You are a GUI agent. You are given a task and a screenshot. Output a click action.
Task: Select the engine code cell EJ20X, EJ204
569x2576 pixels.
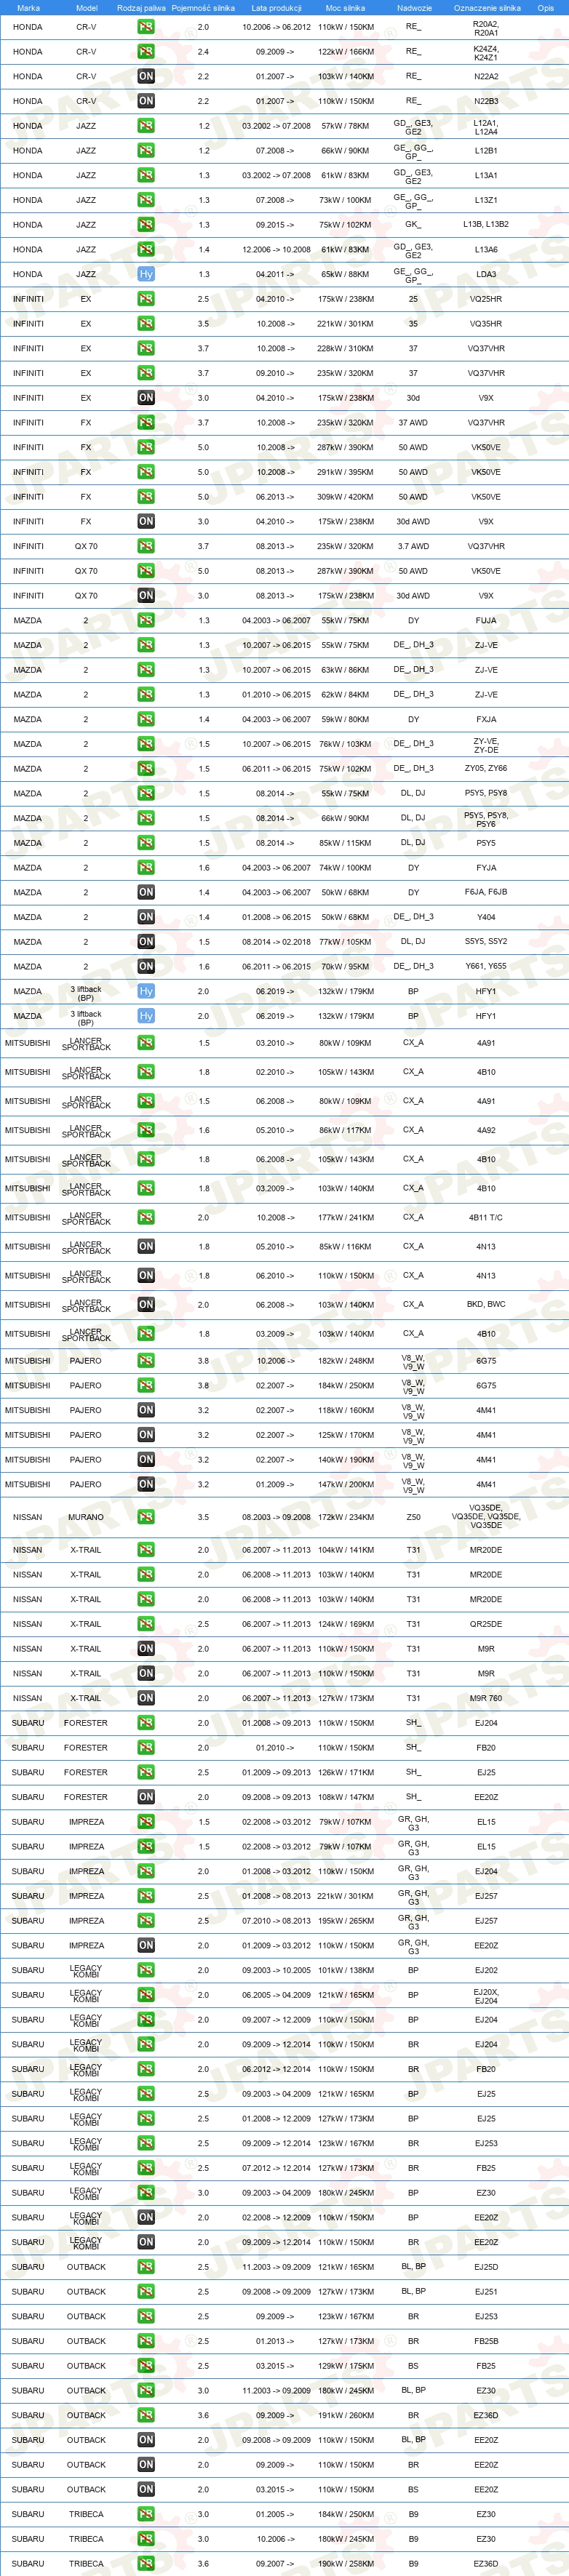point(486,1996)
